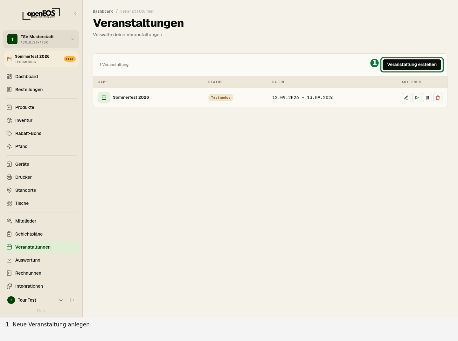Click the orange TEST badge in the sidebar
Screen dimensions: 458x341
pyautogui.click(x=70, y=59)
